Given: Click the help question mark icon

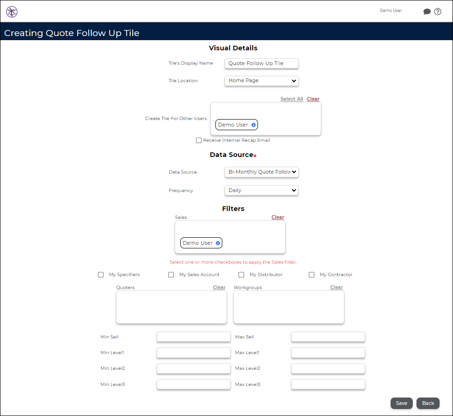Looking at the screenshot, I should tap(438, 12).
